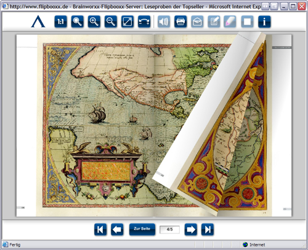
Task: Click the page number field 4/5
Action: [x=169, y=230]
